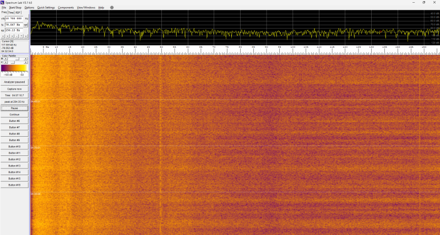Screen dimensions: 440x235
Task: Click the brightness B slider thumb
Action: (18, 59)
